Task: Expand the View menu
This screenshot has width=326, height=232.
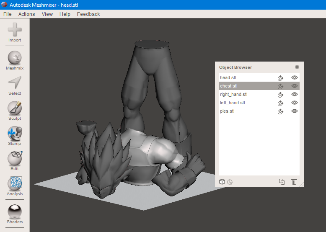Action: (x=47, y=14)
